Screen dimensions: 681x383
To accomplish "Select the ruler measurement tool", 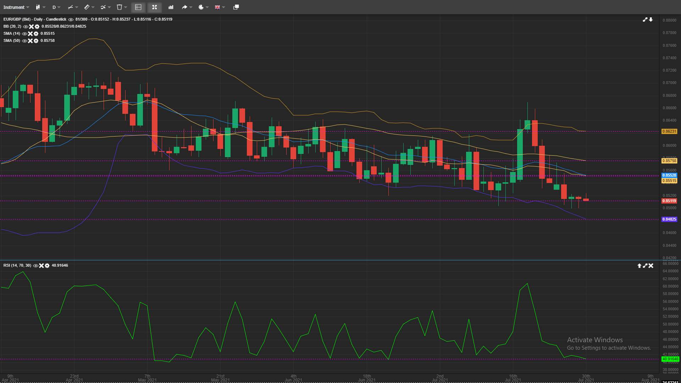I will [x=87, y=7].
